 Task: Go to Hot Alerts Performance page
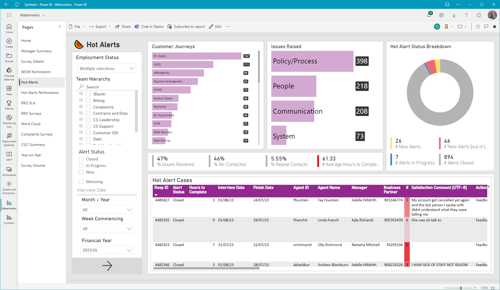click(x=40, y=93)
